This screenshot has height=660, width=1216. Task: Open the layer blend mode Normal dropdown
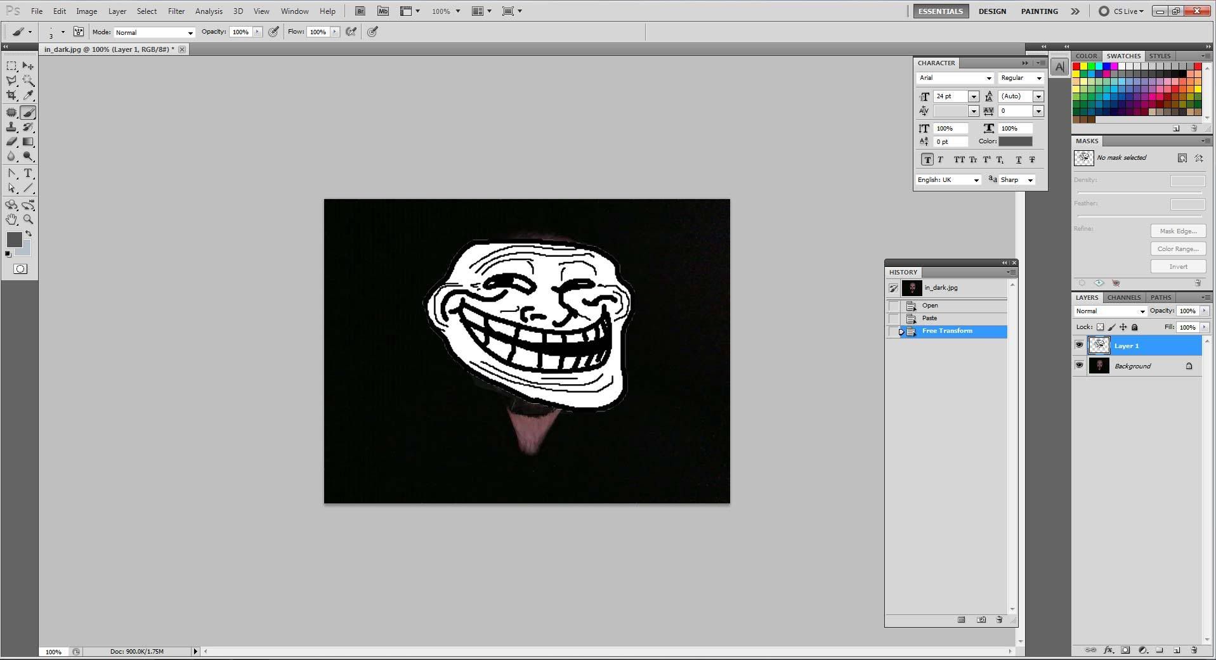1110,311
